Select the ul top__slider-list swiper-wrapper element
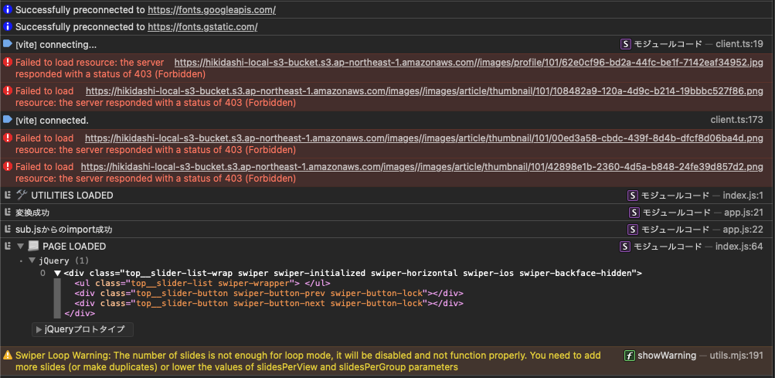Viewport: 775px width, 378px height. [x=193, y=283]
